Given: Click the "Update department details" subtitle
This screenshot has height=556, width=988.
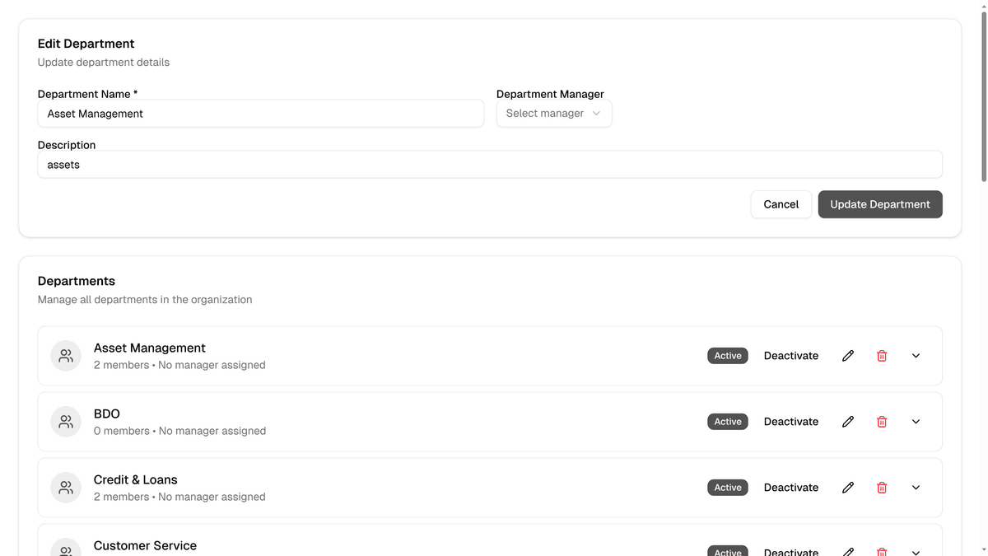Looking at the screenshot, I should click(104, 63).
